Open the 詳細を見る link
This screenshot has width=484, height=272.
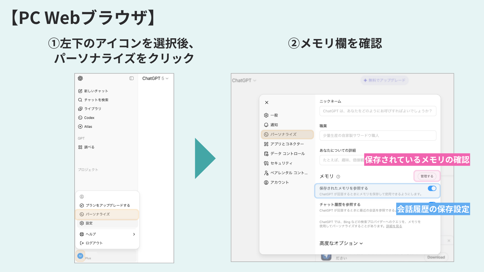pyautogui.click(x=394, y=226)
